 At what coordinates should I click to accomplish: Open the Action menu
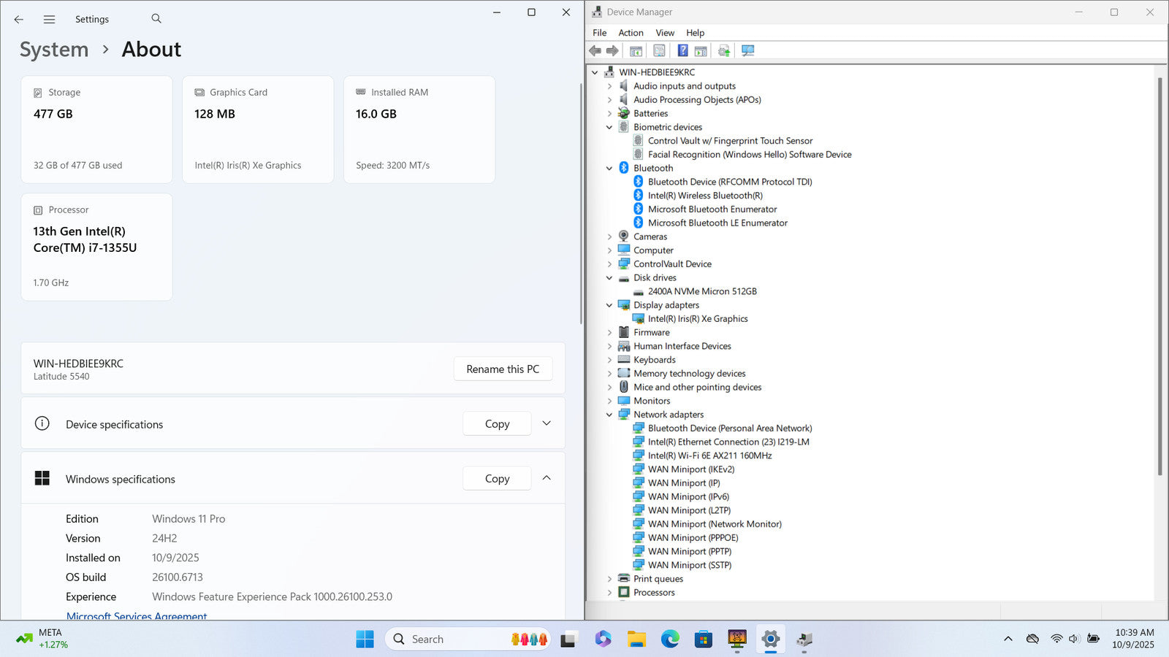pos(631,33)
